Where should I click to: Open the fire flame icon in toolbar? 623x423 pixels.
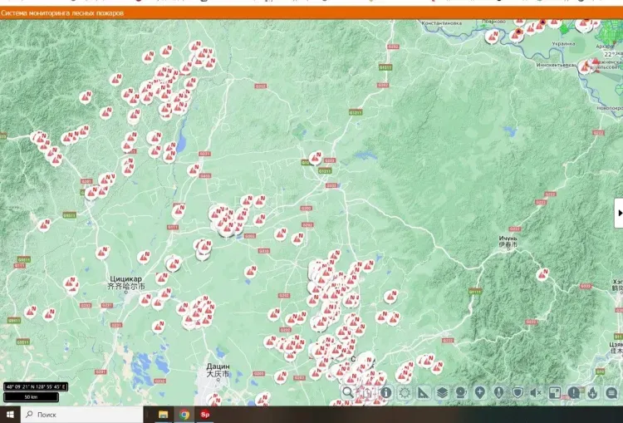pos(592,392)
